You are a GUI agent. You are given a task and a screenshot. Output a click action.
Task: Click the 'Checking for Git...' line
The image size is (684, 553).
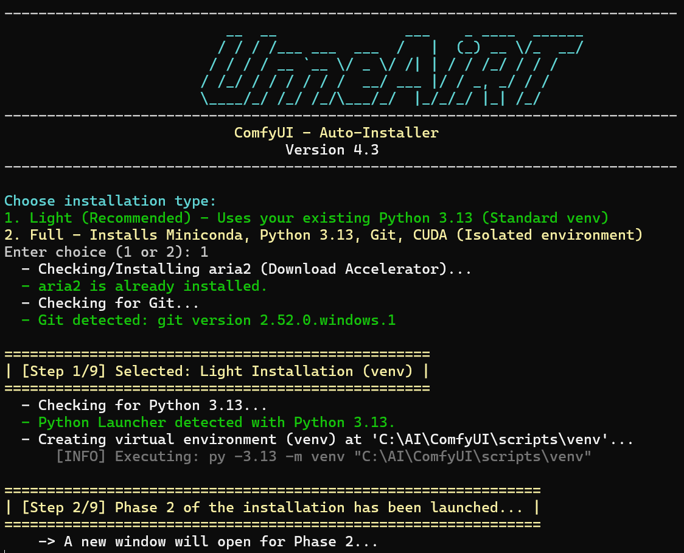tap(110, 303)
